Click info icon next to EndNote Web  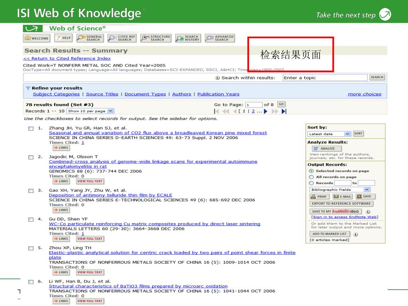pos(368,212)
